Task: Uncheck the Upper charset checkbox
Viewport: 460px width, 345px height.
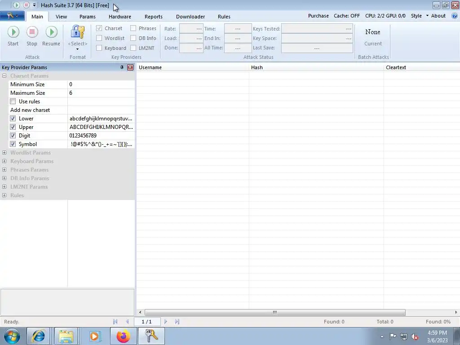Action: [13, 127]
